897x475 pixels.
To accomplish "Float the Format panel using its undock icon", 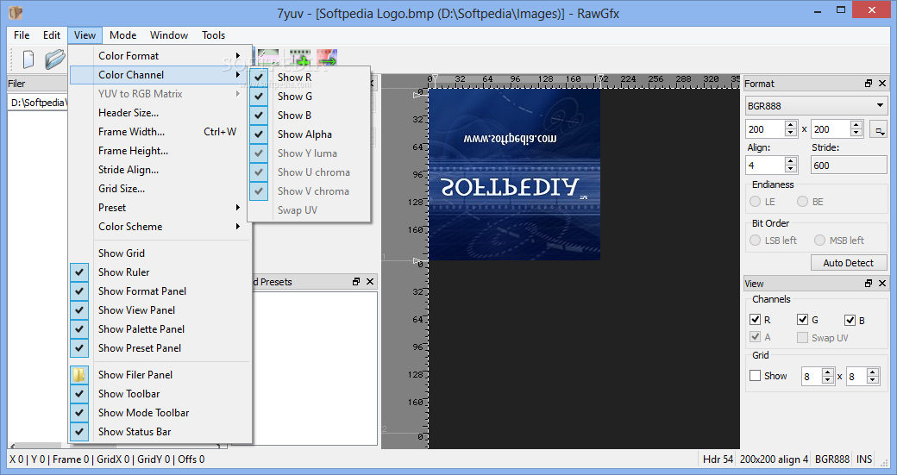I will [869, 84].
